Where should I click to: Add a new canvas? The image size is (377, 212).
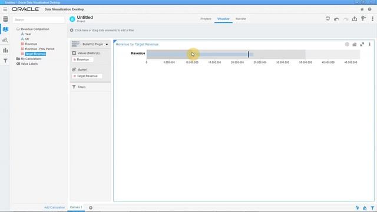click(91, 208)
